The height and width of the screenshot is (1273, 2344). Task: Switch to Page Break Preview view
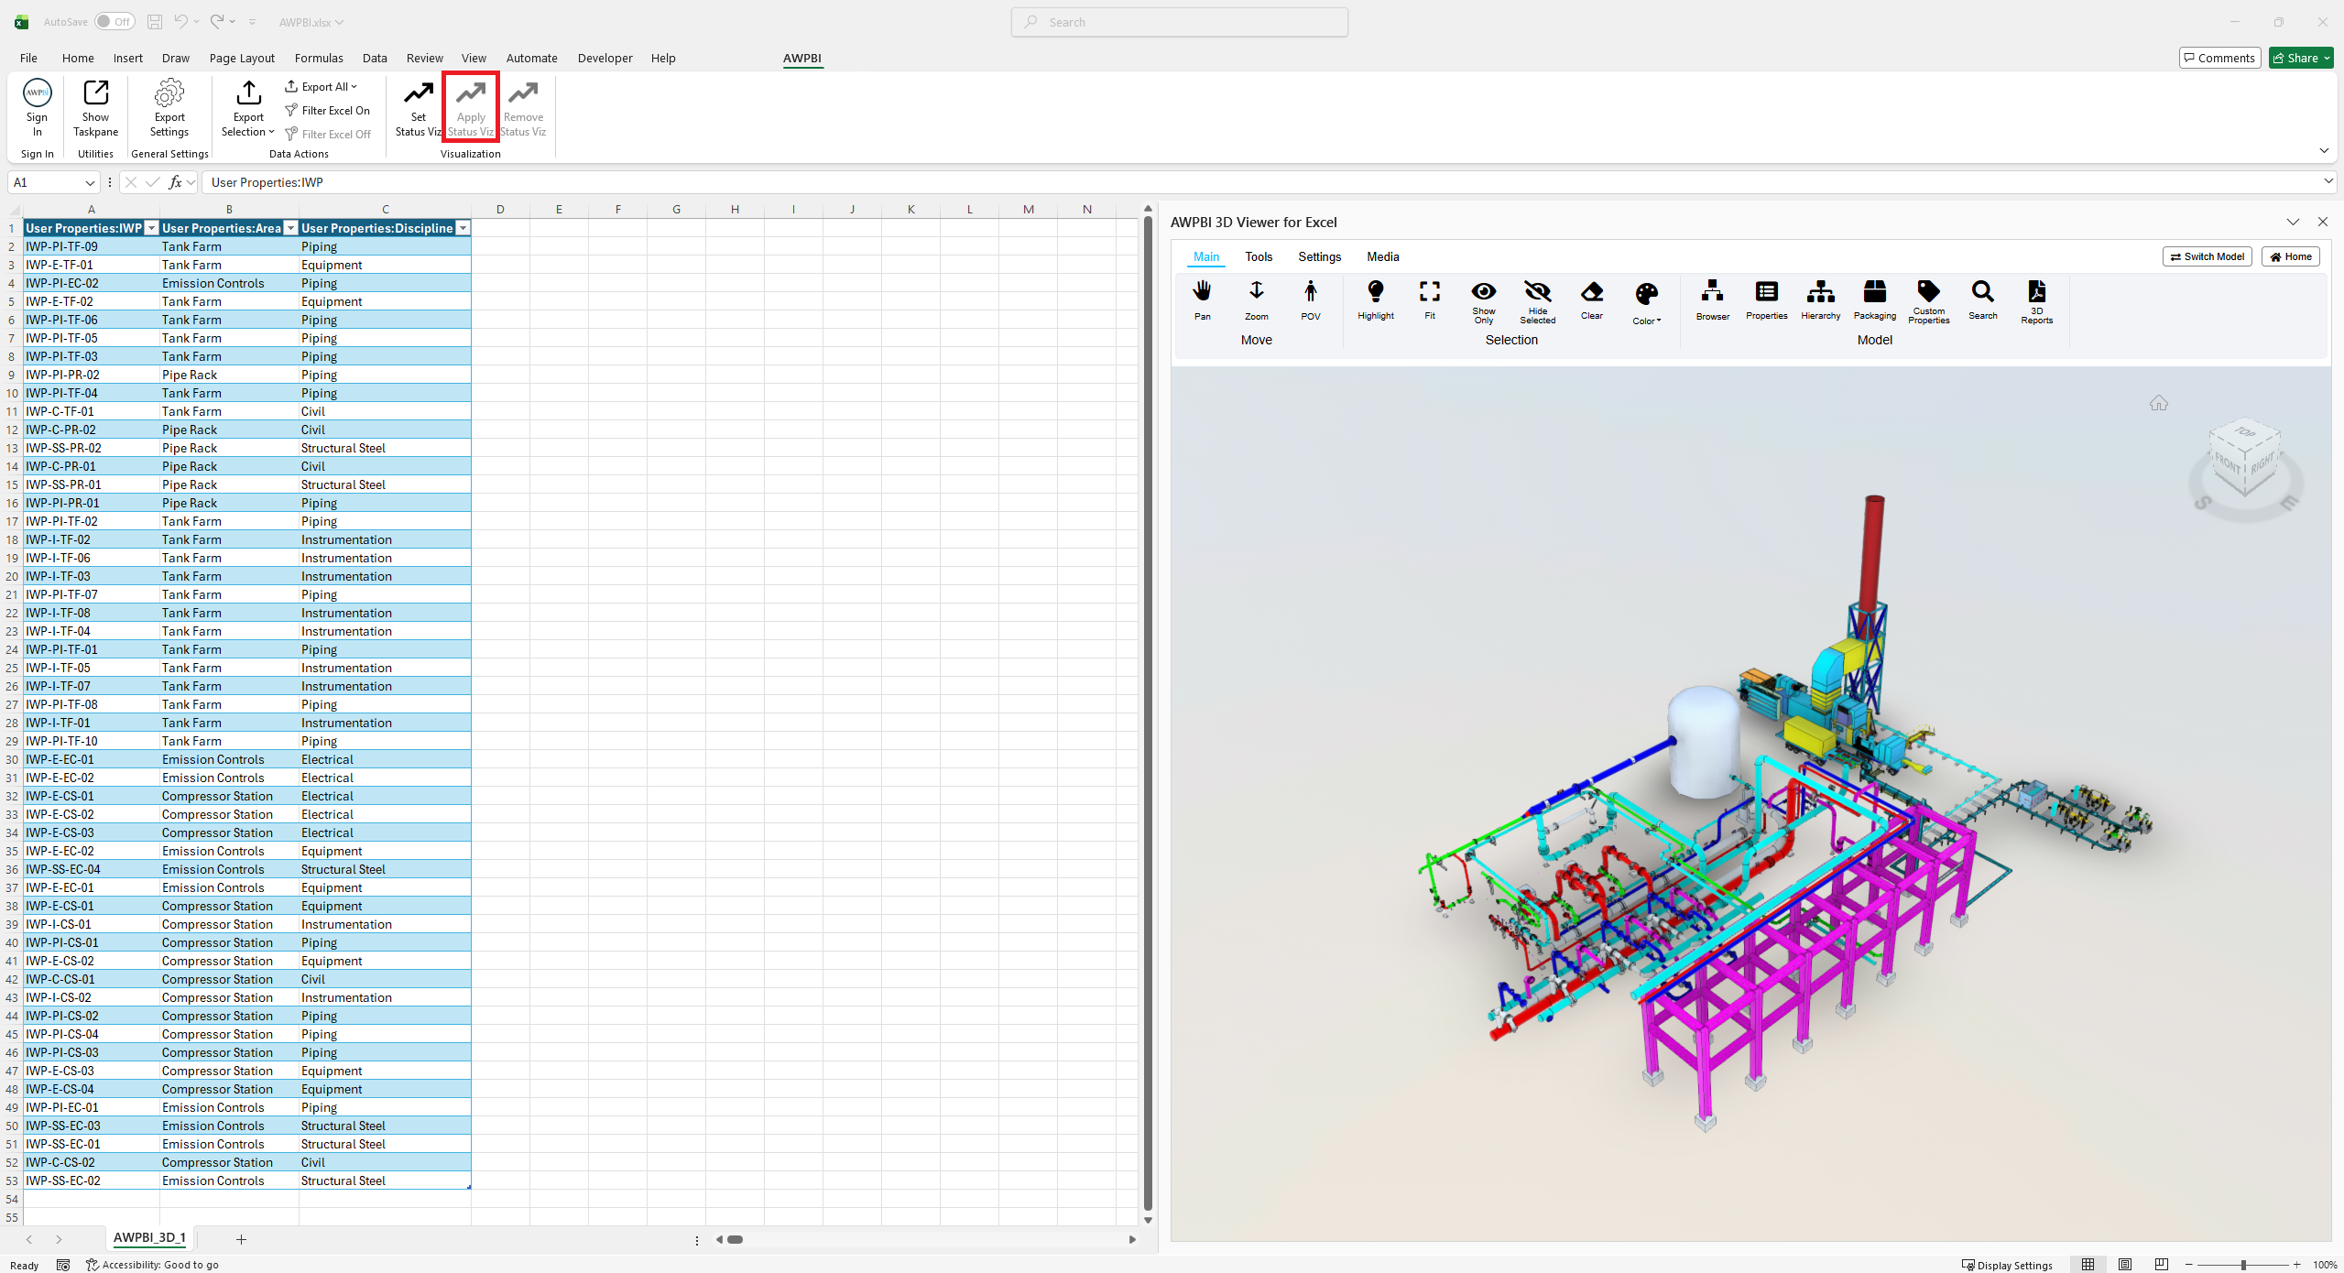(2162, 1265)
